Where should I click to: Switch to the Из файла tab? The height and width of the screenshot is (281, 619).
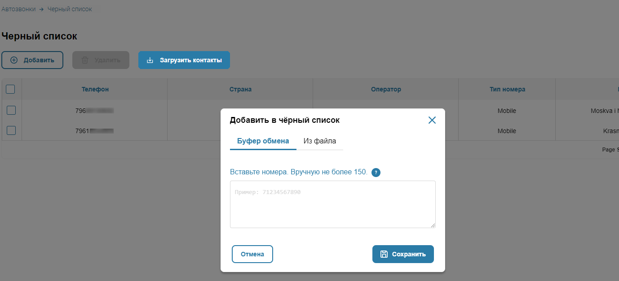click(320, 141)
